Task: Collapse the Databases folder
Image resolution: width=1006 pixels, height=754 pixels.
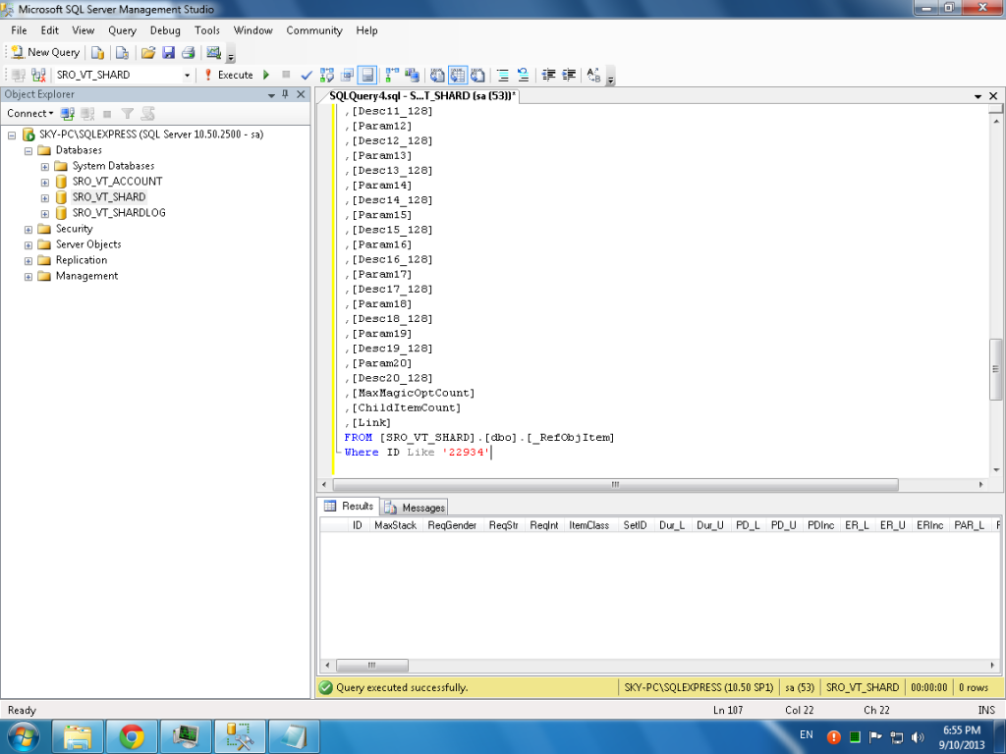Action: (28, 150)
